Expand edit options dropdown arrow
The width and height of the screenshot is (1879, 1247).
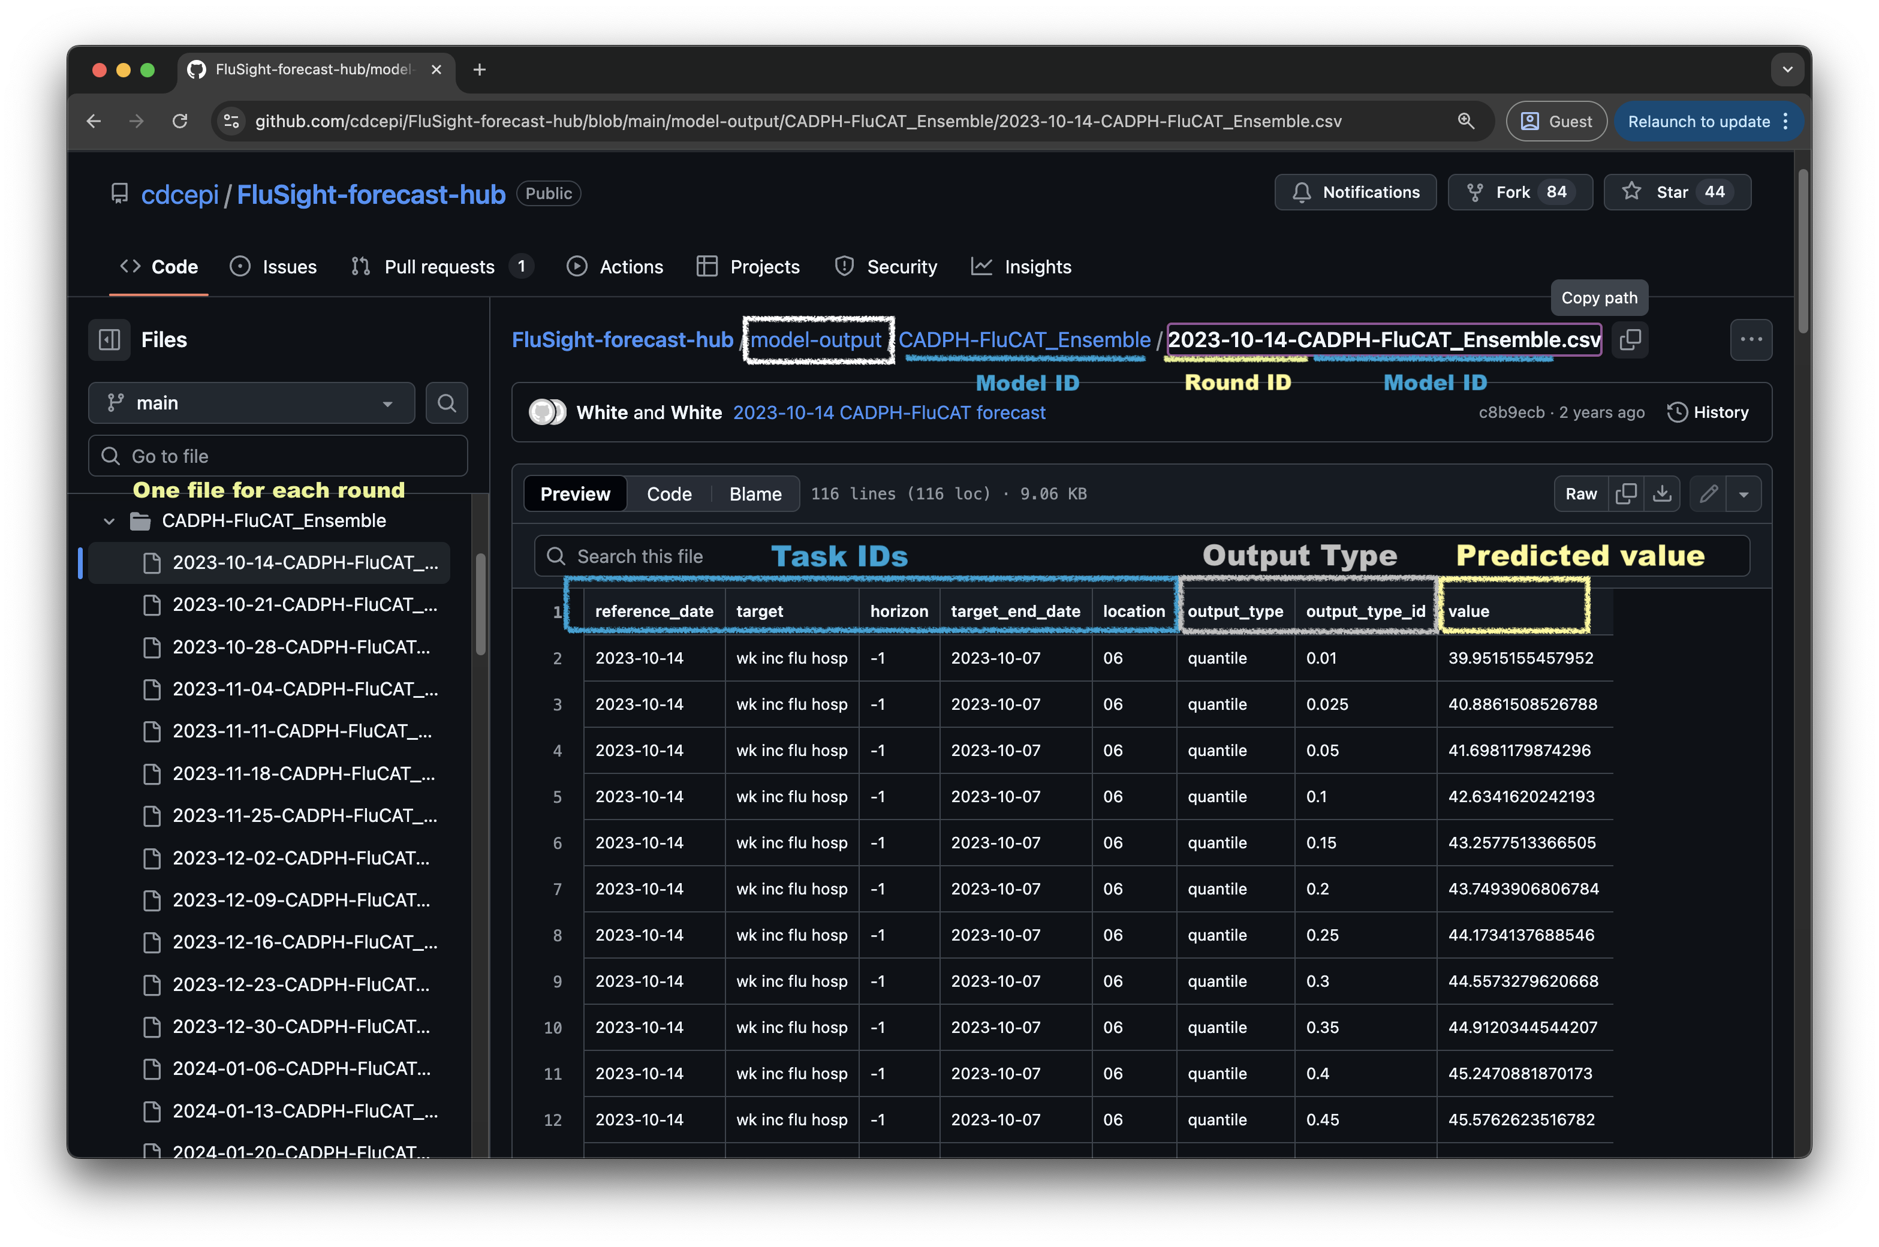tap(1743, 494)
